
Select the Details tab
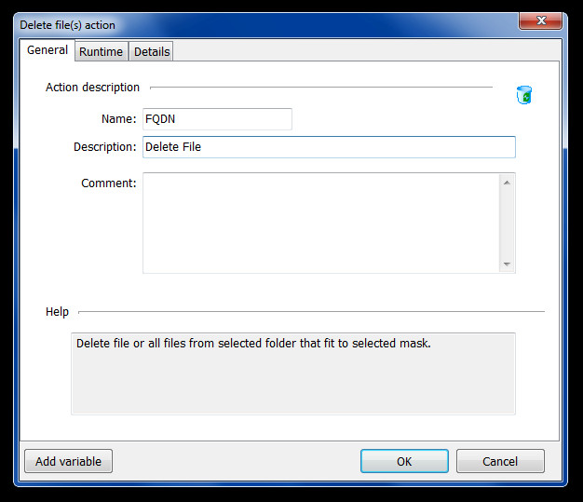click(x=152, y=52)
